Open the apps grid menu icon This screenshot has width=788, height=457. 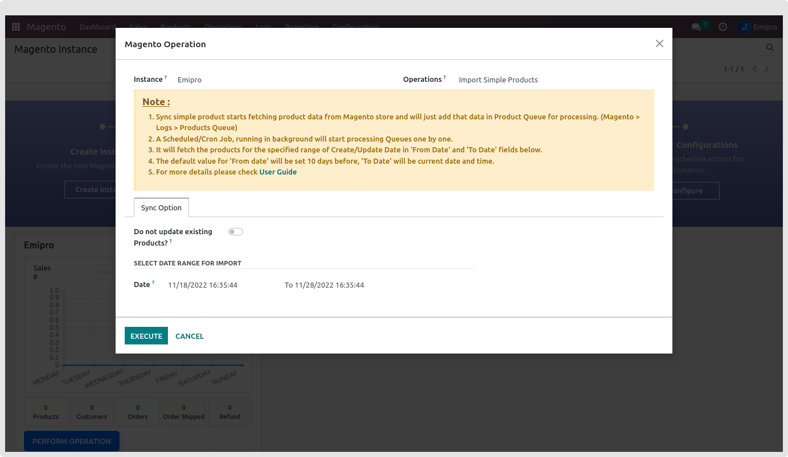[16, 27]
